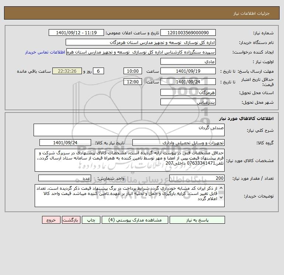This screenshot has height=275, width=284.
Task: Click price validity time 12:00
Action: pyautogui.click(x=132, y=82)
